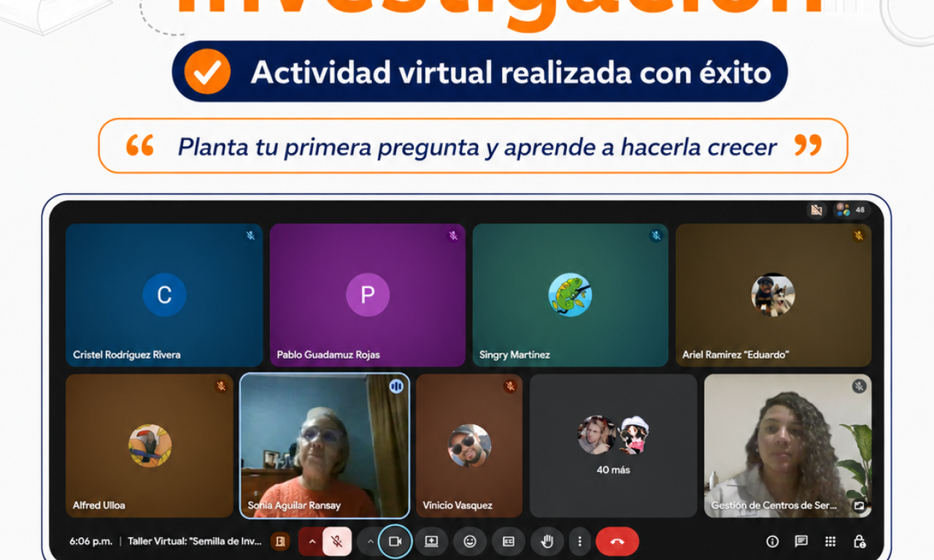Click the muted mic icon on Singry's tile
Viewport: 934px width, 560px height.
[656, 236]
